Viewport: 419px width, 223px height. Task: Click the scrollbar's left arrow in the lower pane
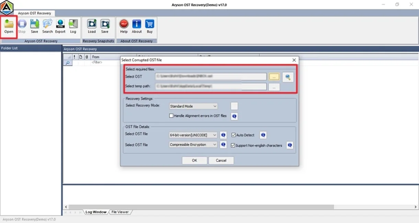tap(66, 207)
